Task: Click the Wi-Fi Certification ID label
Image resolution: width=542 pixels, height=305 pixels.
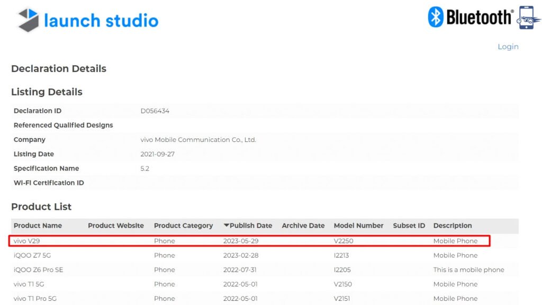Action: (x=49, y=183)
